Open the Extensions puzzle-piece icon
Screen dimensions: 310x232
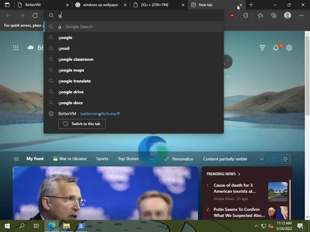[x=246, y=15]
